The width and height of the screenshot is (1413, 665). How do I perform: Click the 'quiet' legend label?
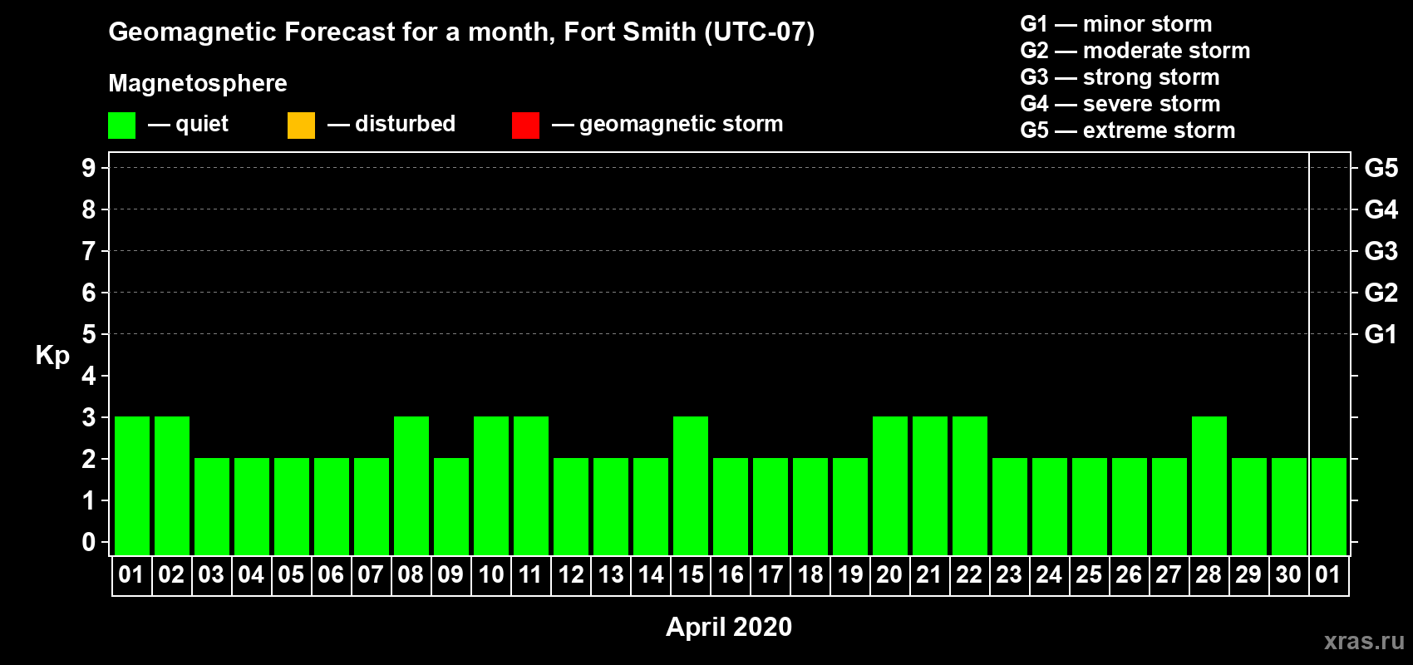pos(202,124)
